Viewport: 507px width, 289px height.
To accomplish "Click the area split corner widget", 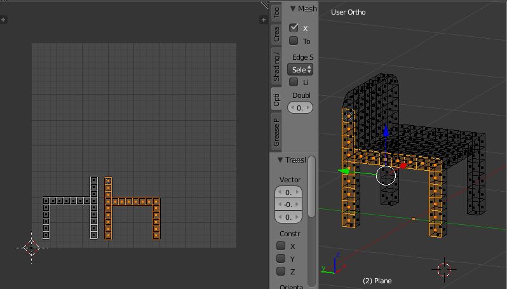I will [x=265, y=4].
